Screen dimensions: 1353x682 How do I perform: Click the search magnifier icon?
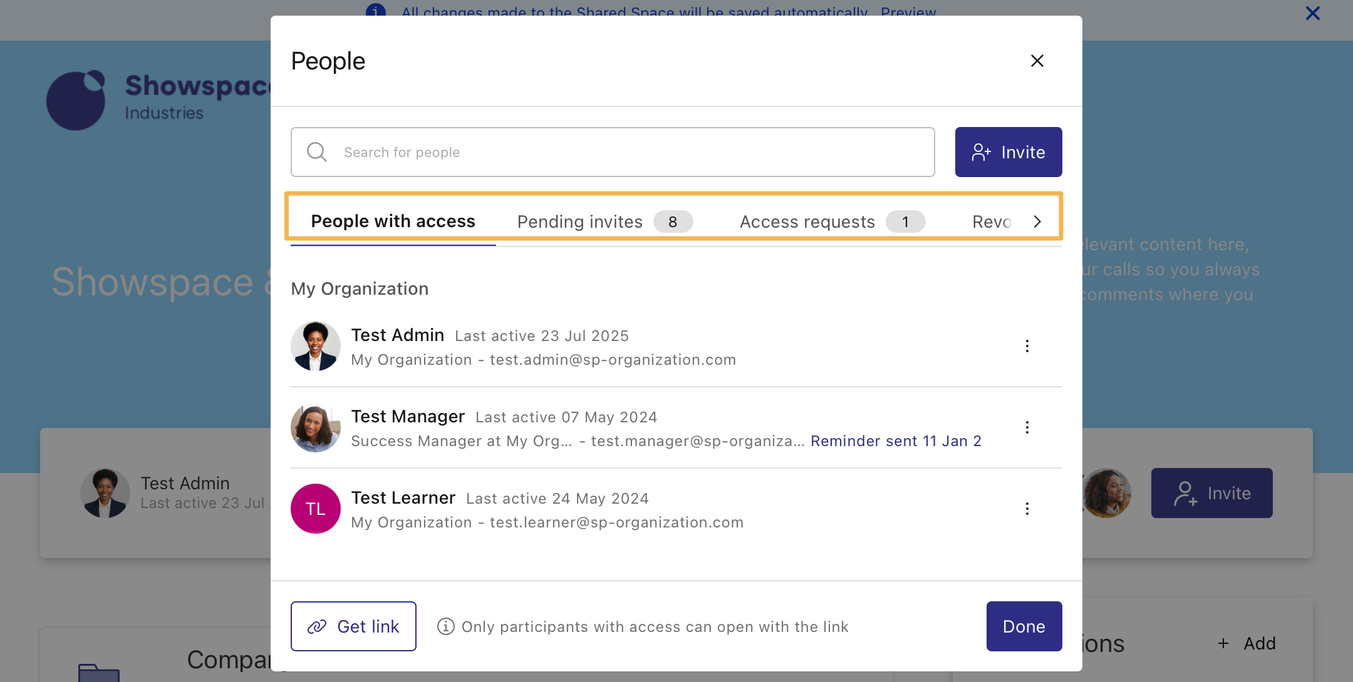(316, 152)
